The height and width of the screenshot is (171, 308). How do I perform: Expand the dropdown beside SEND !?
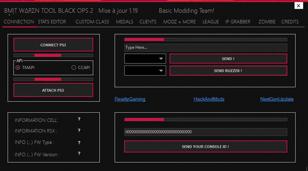(x=145, y=59)
